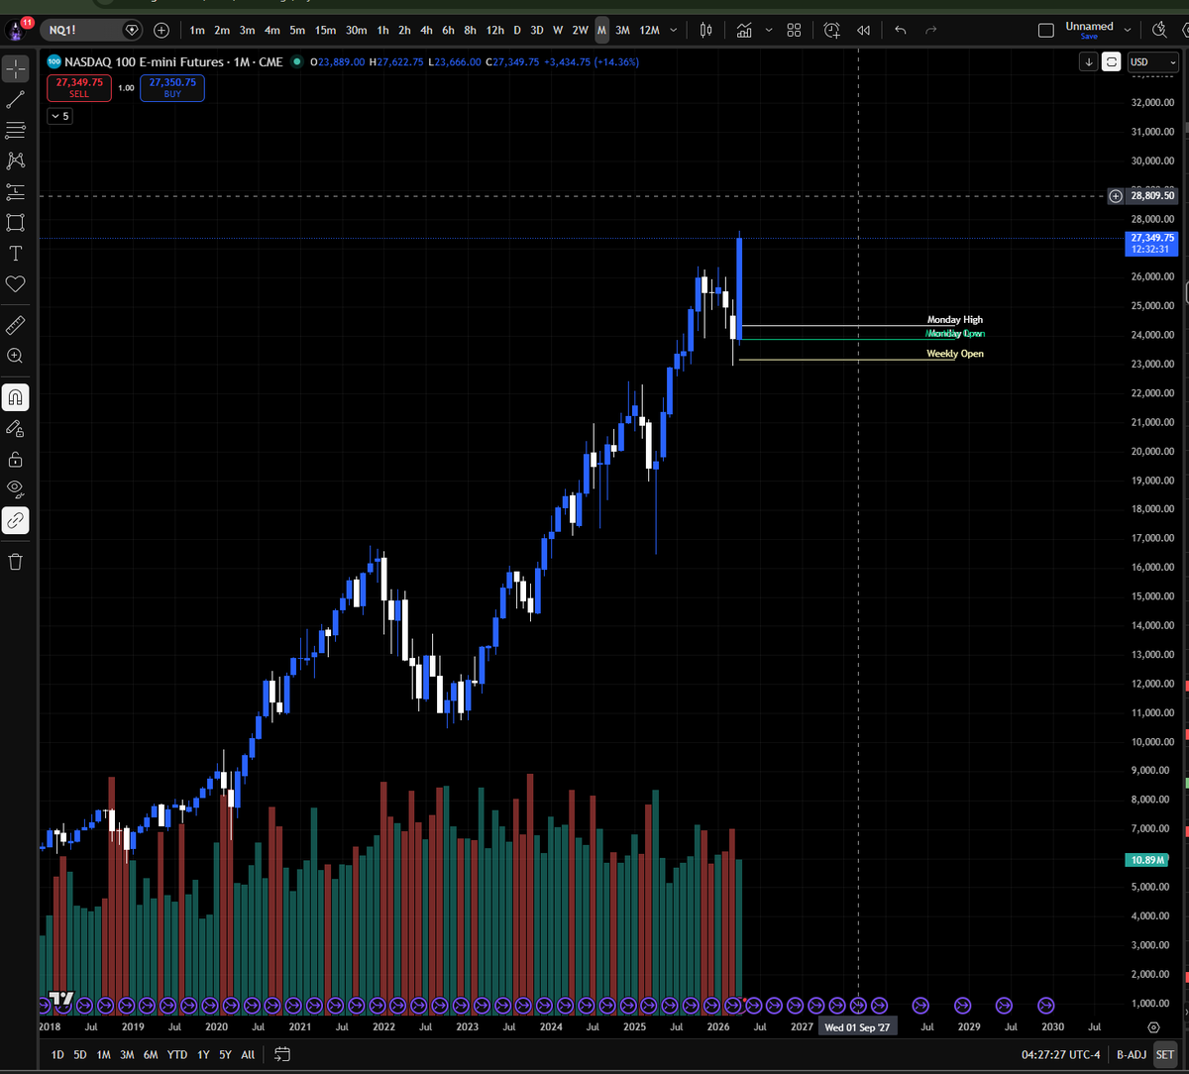
Task: Click the TradingView logo on the chart
Action: coord(61,999)
